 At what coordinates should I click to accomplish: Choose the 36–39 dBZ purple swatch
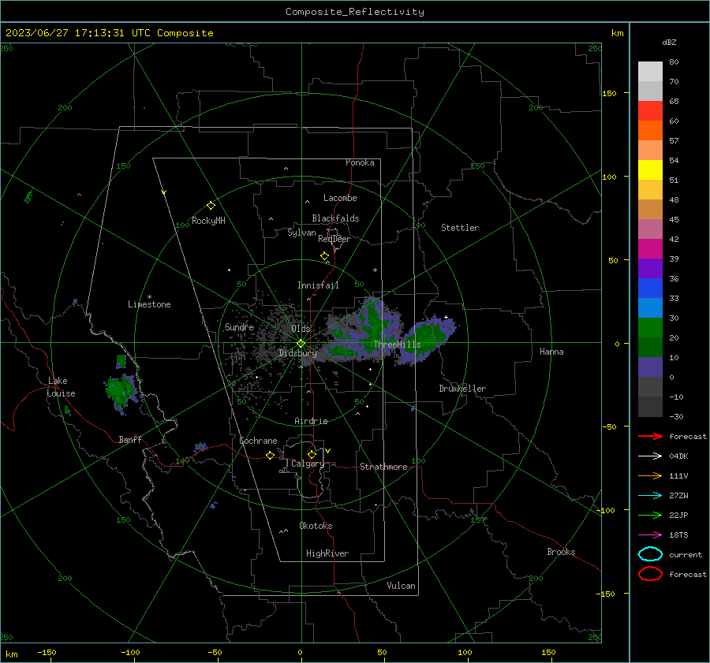[650, 269]
